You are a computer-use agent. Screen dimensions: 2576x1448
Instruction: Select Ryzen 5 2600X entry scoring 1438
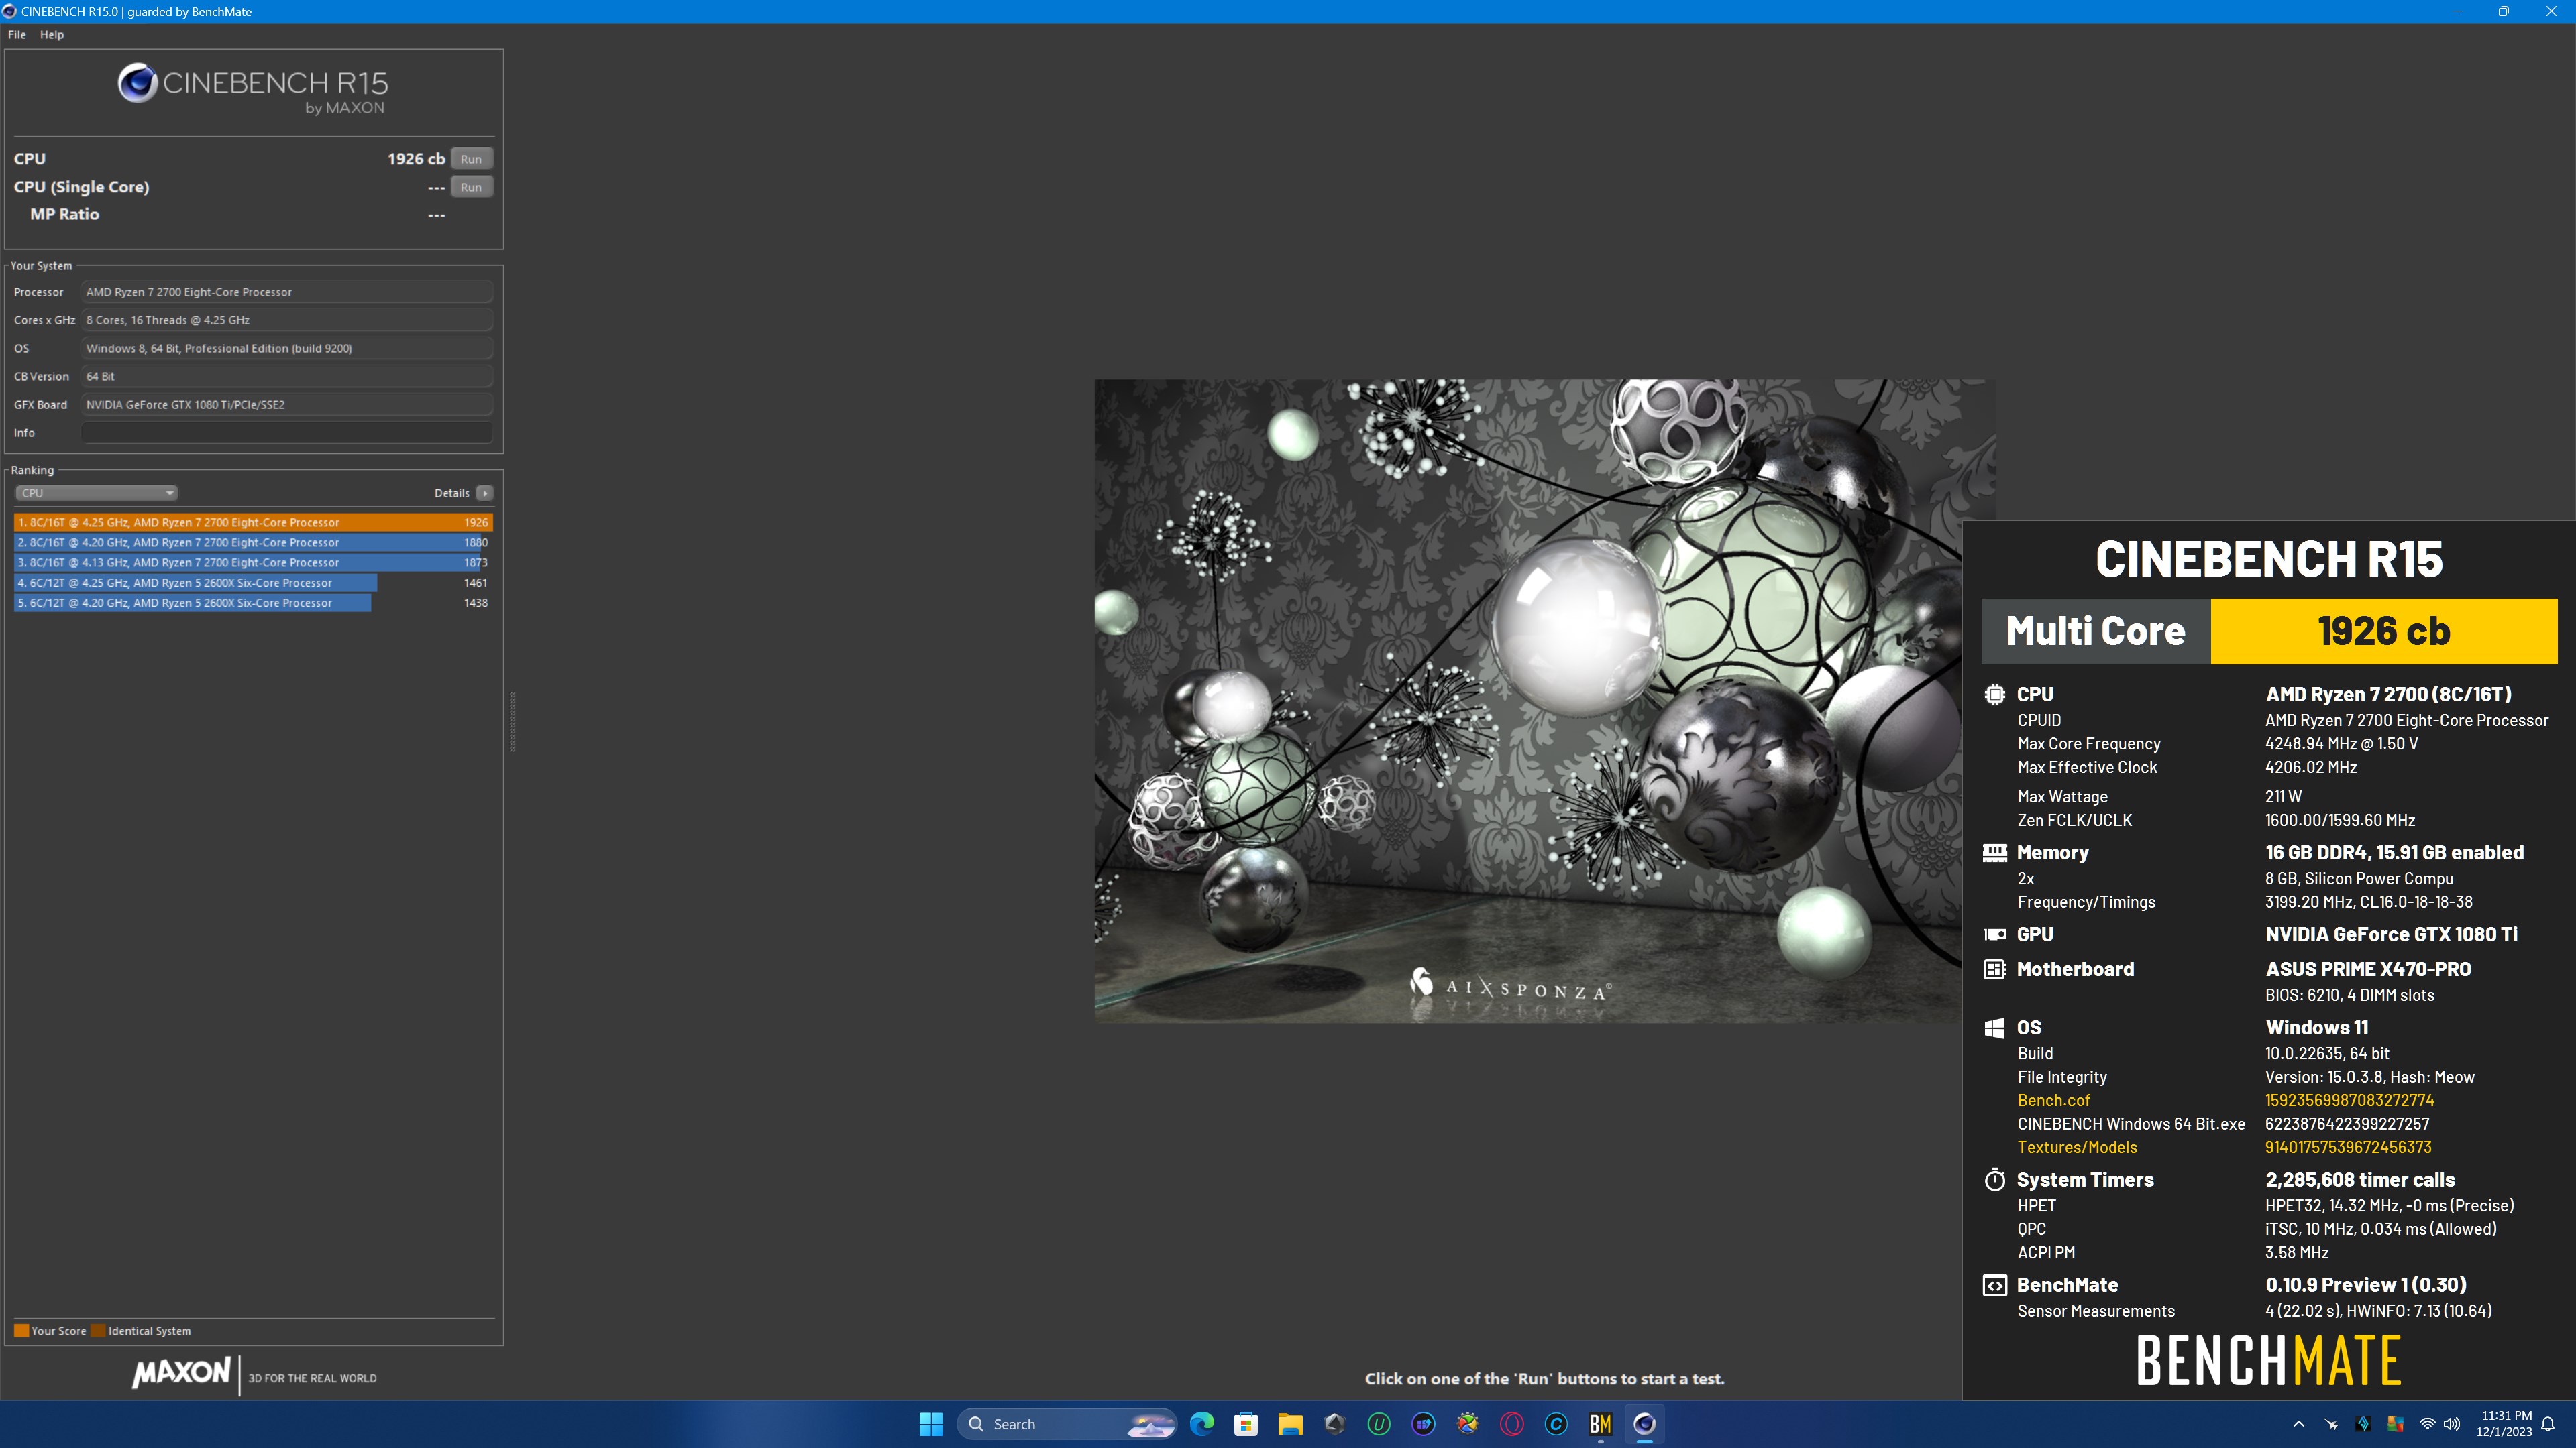click(x=253, y=603)
